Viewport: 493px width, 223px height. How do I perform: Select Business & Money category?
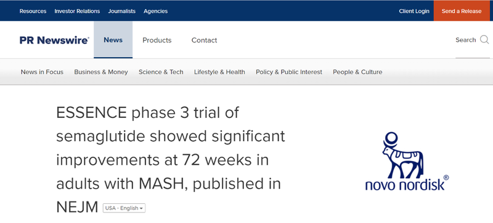coord(101,72)
